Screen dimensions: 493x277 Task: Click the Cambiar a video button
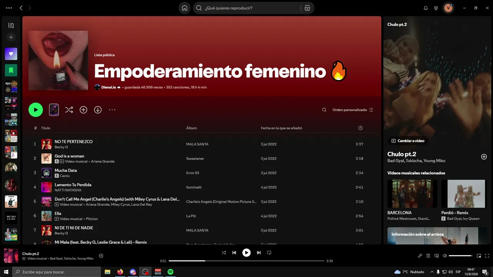[x=408, y=141]
